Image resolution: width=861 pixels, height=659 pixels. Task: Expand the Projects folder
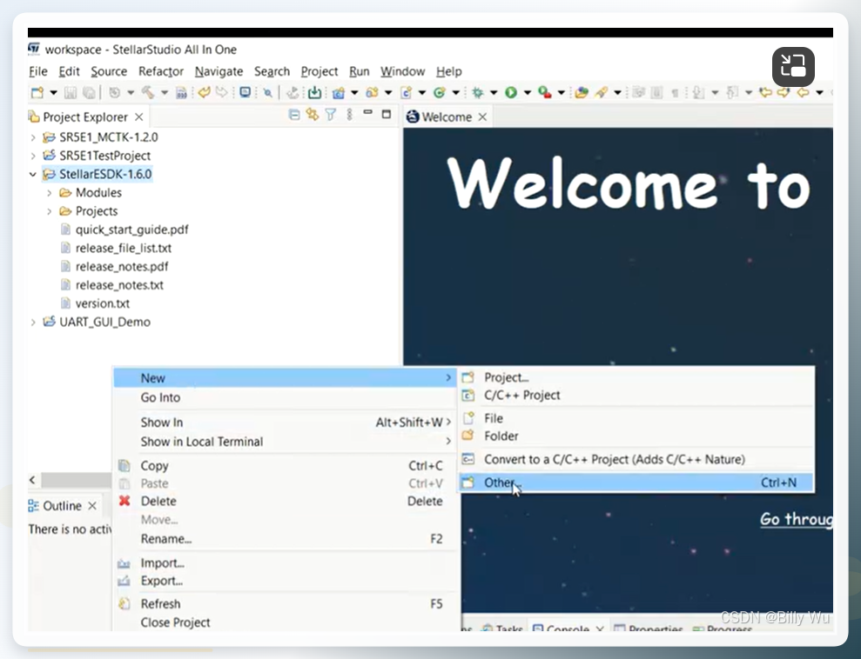tap(50, 211)
